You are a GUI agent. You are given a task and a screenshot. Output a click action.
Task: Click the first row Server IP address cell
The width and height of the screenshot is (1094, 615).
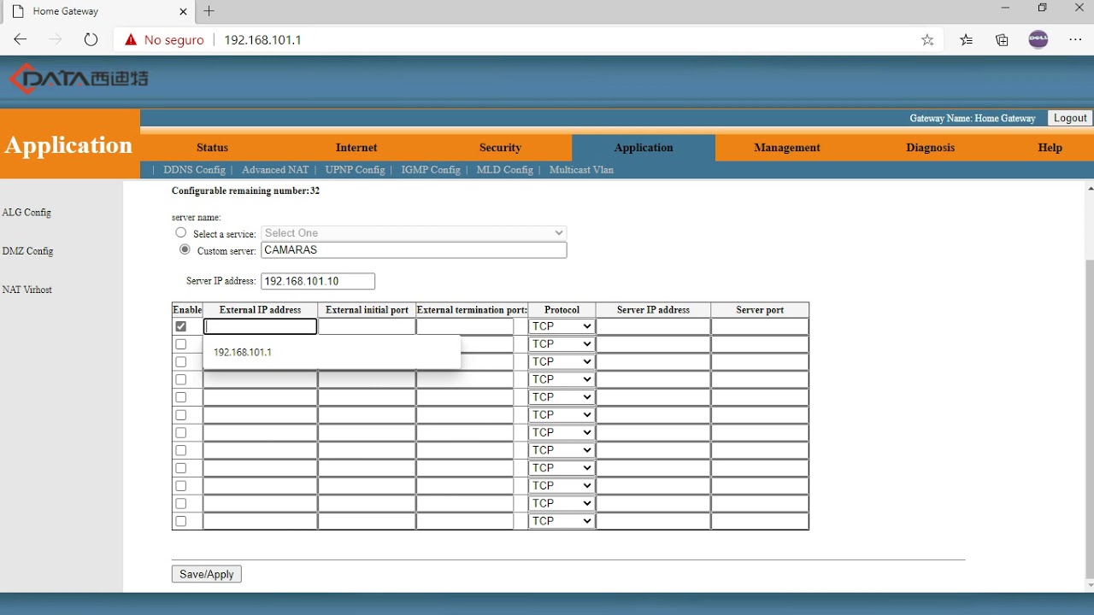click(653, 326)
